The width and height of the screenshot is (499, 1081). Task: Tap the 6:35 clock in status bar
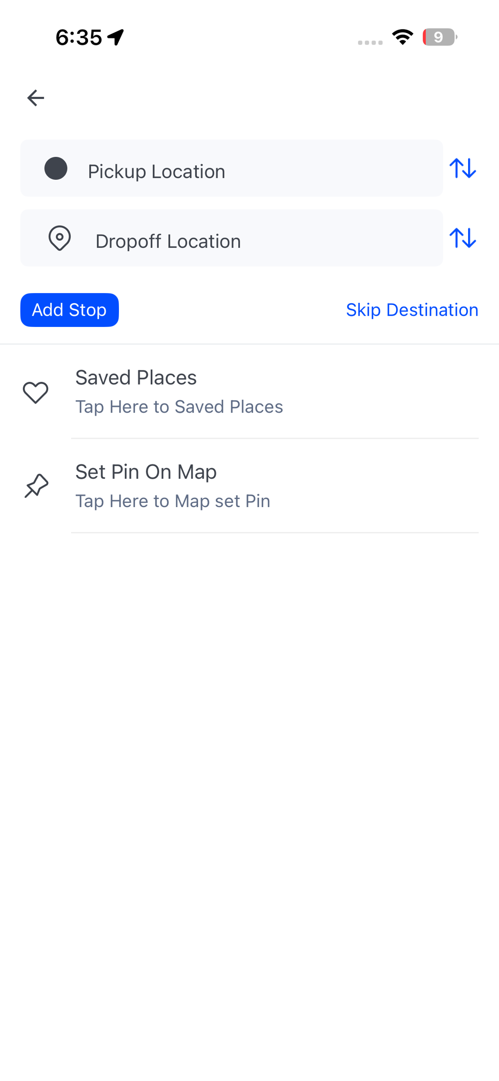(x=79, y=37)
